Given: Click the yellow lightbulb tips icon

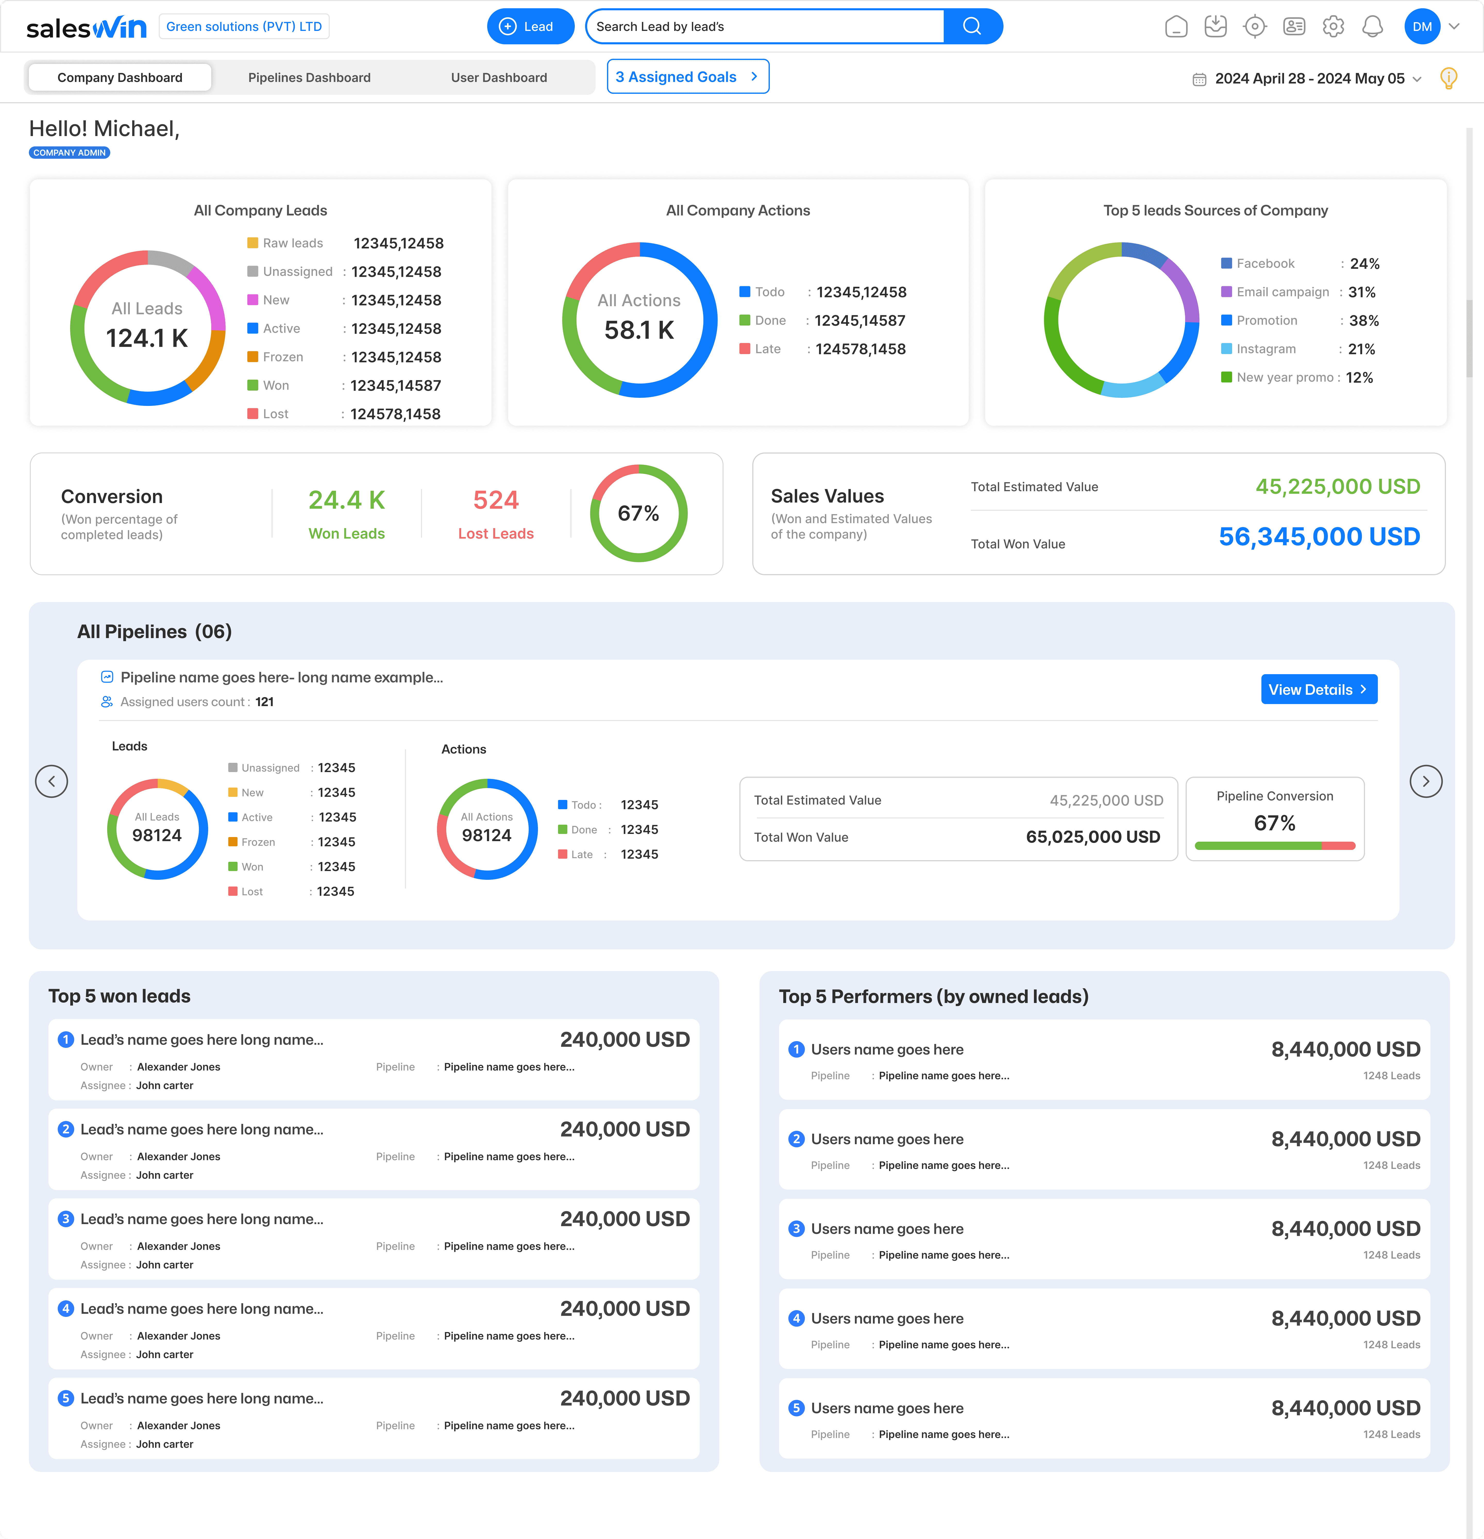Looking at the screenshot, I should point(1449,78).
